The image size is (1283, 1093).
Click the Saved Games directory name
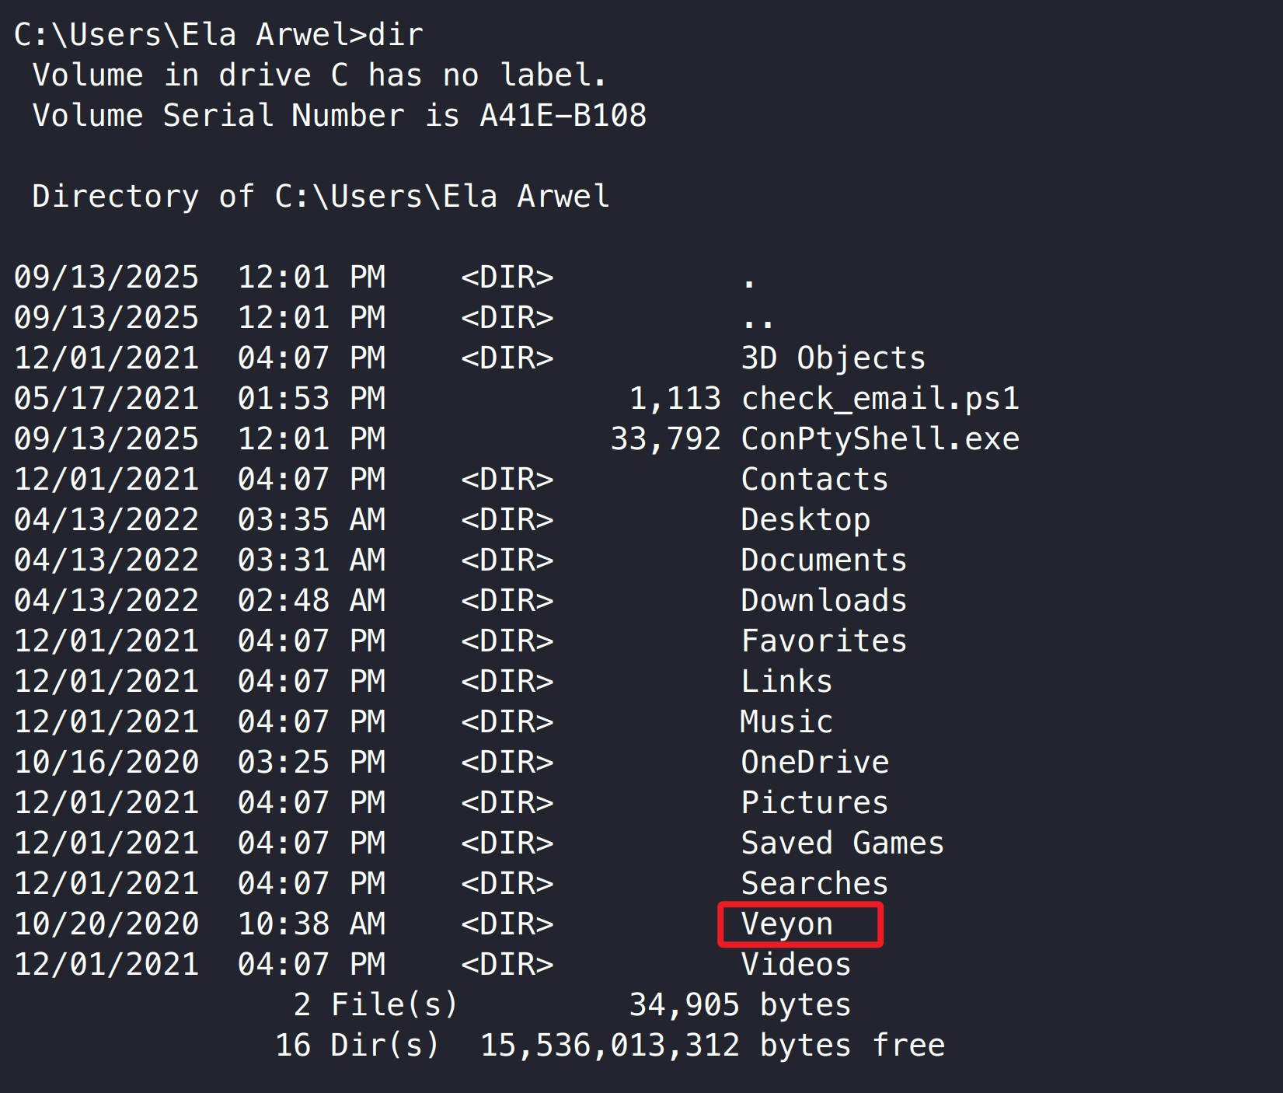[842, 843]
